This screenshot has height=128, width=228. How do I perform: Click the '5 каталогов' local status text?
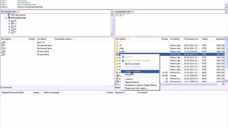coord(6,87)
